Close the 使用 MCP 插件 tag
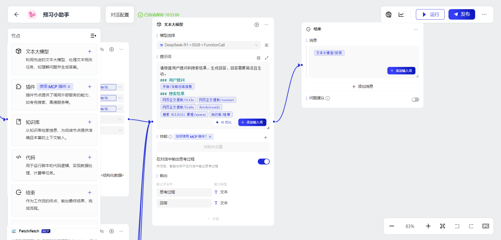Image resolution: width=501 pixels, height=240 pixels. pos(69,87)
